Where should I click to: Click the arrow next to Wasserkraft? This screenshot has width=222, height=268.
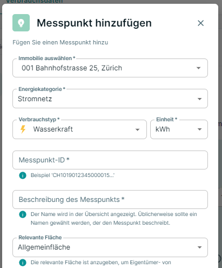pyautogui.click(x=138, y=129)
